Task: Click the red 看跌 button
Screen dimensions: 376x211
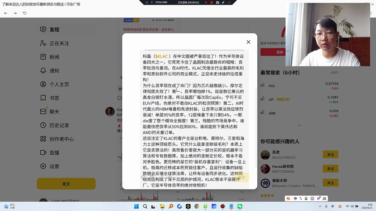Action: 280,52
